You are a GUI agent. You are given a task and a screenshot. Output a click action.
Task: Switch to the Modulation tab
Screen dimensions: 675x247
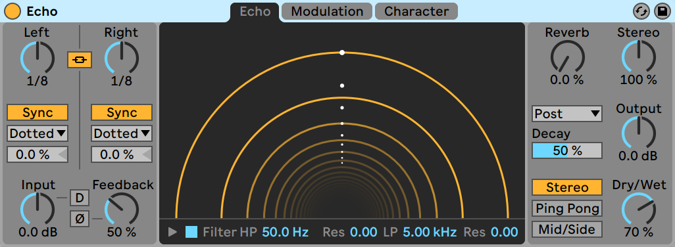click(x=327, y=11)
